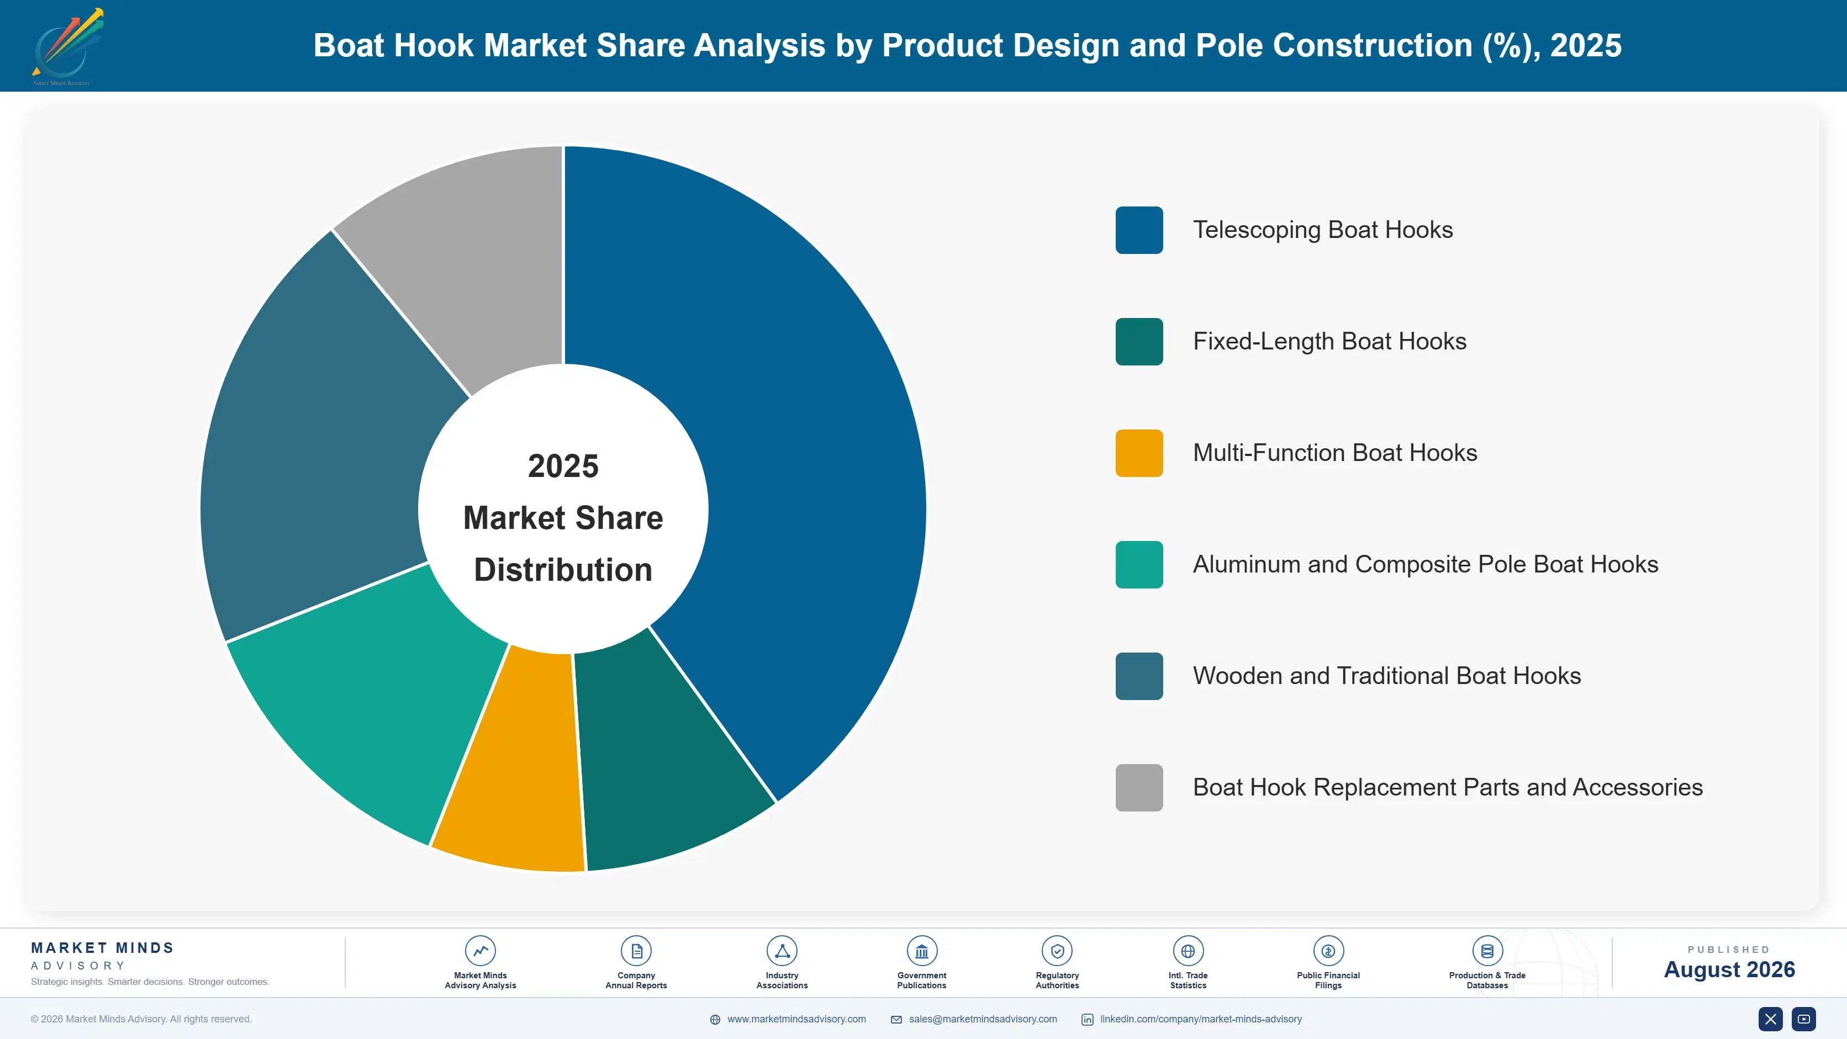
Task: Click the Market Minds Advisory logo in header
Action: click(x=67, y=46)
